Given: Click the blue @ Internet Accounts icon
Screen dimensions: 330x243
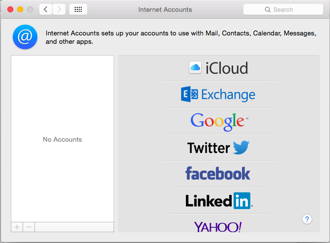Looking at the screenshot, I should click(x=25, y=37).
